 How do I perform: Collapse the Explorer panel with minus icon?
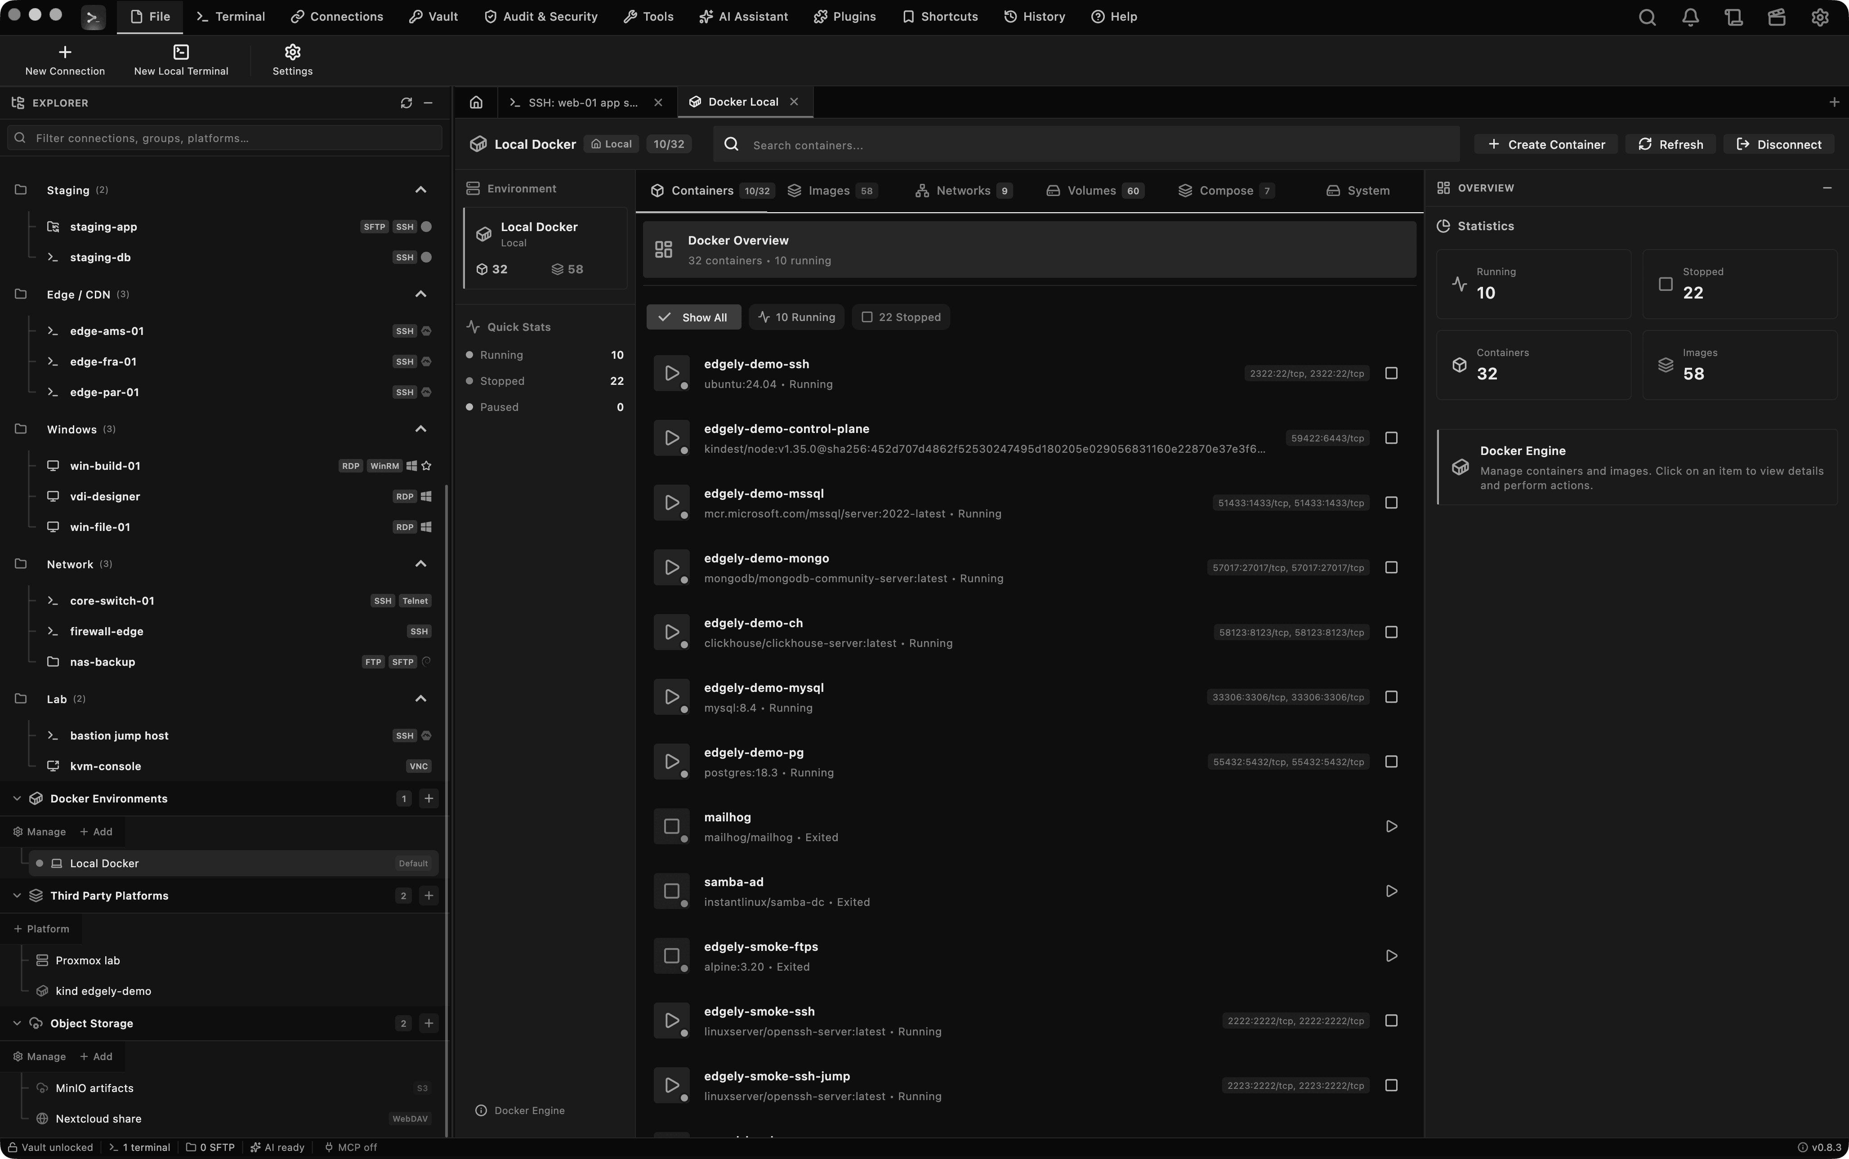point(429,103)
